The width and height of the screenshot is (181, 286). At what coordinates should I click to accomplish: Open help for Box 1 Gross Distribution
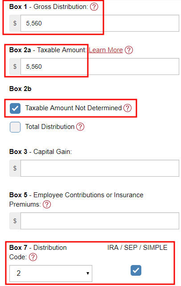pos(94,7)
